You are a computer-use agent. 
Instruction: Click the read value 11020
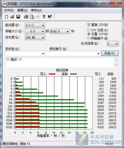coord(112,96)
